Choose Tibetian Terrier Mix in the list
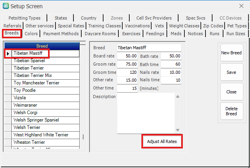 45,75
